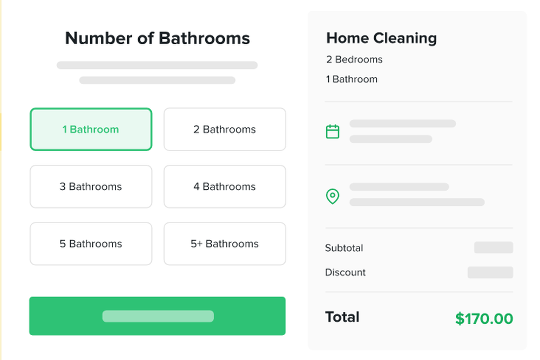This screenshot has height=360, width=540.
Task: Select the 5+ Bathrooms tile
Action: tap(225, 244)
